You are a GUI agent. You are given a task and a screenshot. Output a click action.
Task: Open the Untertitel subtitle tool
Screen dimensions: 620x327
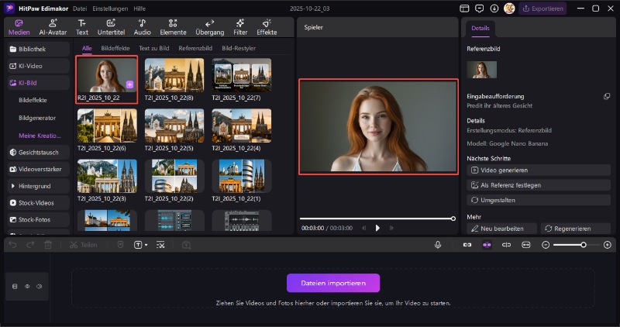(111, 27)
